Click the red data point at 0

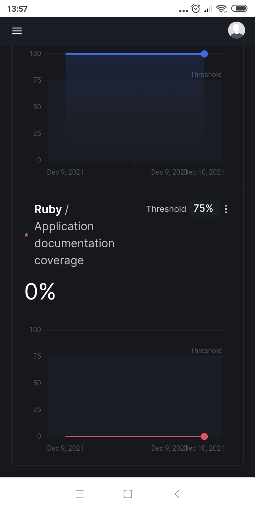coord(204,436)
